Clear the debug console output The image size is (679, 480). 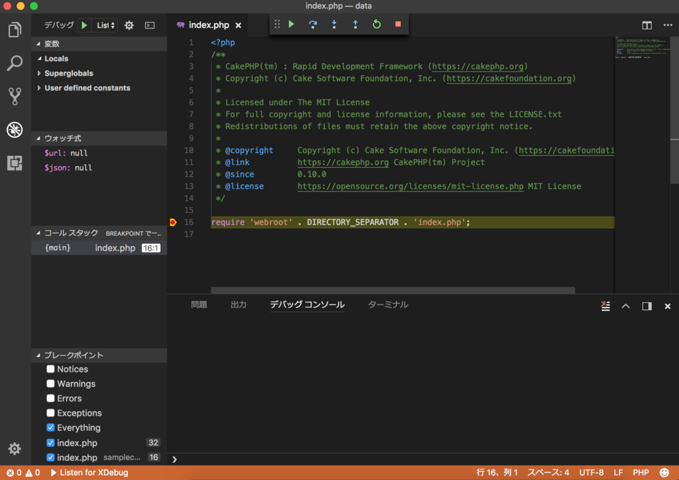click(x=605, y=306)
